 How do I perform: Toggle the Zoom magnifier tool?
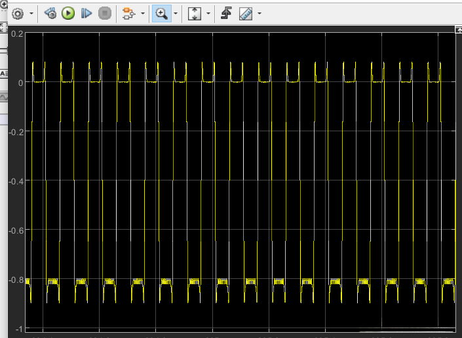click(x=161, y=13)
